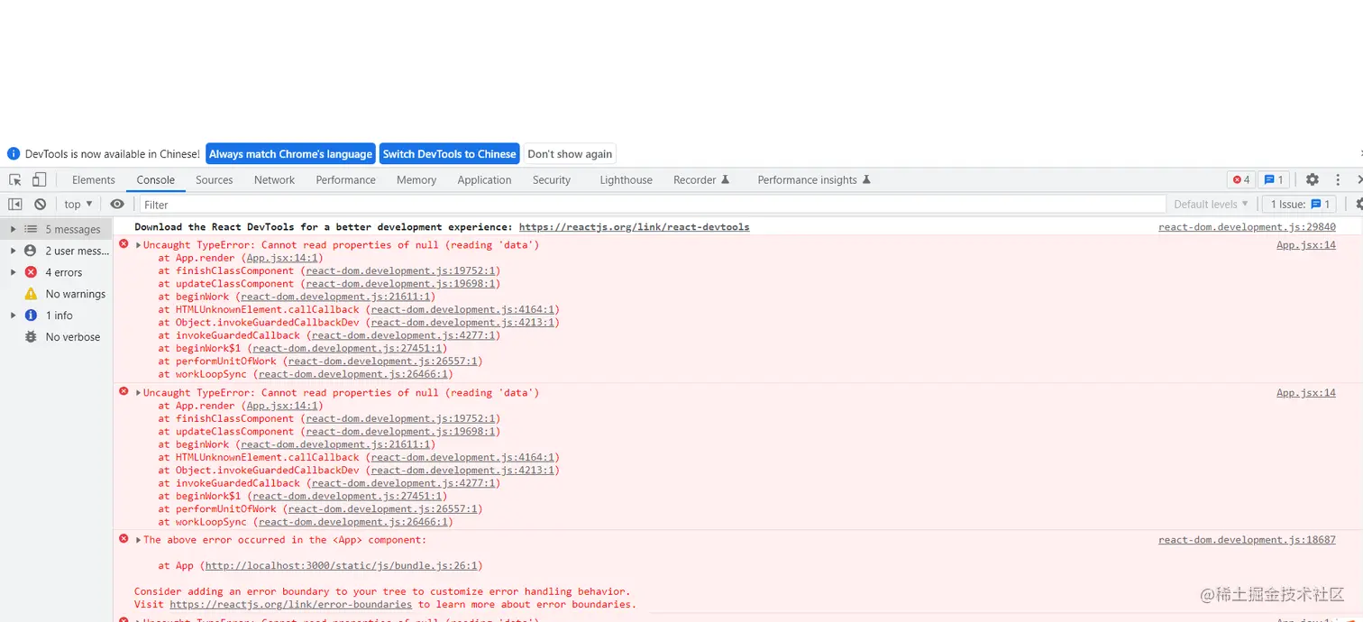
Task: Click the list icon beside '5 messages'
Action: 31,229
